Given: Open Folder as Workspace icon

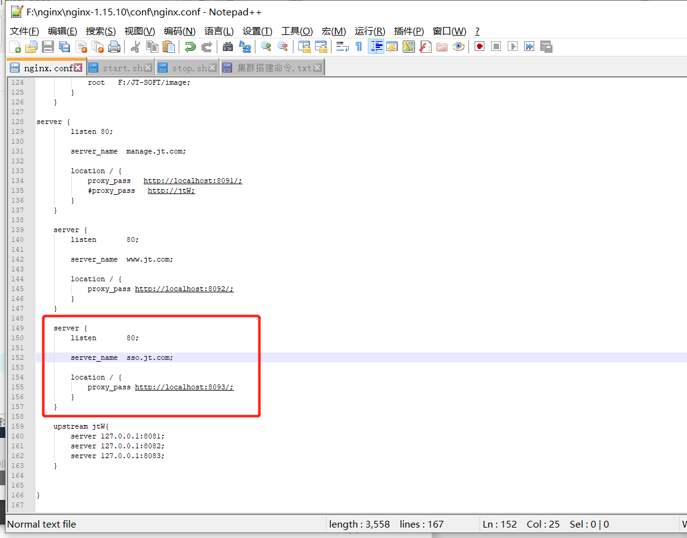Looking at the screenshot, I should click(442, 47).
